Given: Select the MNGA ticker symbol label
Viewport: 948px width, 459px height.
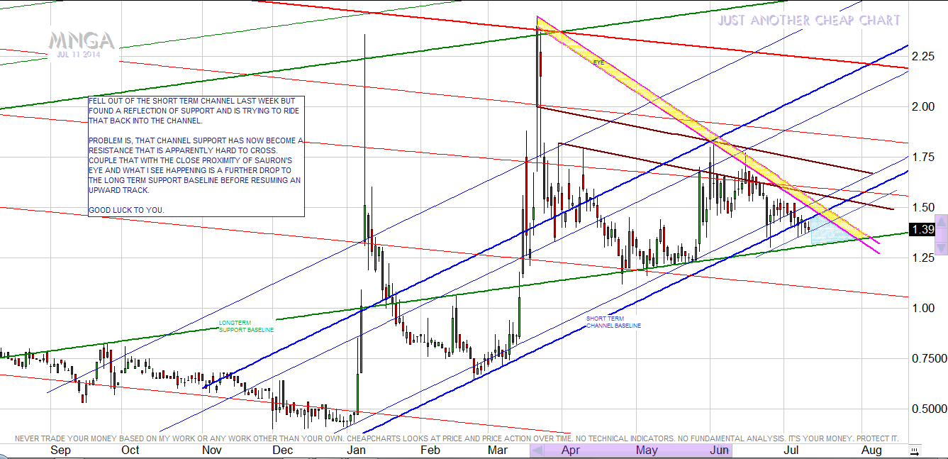Looking at the screenshot, I should [x=81, y=41].
